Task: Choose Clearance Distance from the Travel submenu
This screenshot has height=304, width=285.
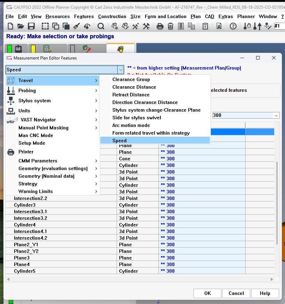Action: (x=134, y=87)
